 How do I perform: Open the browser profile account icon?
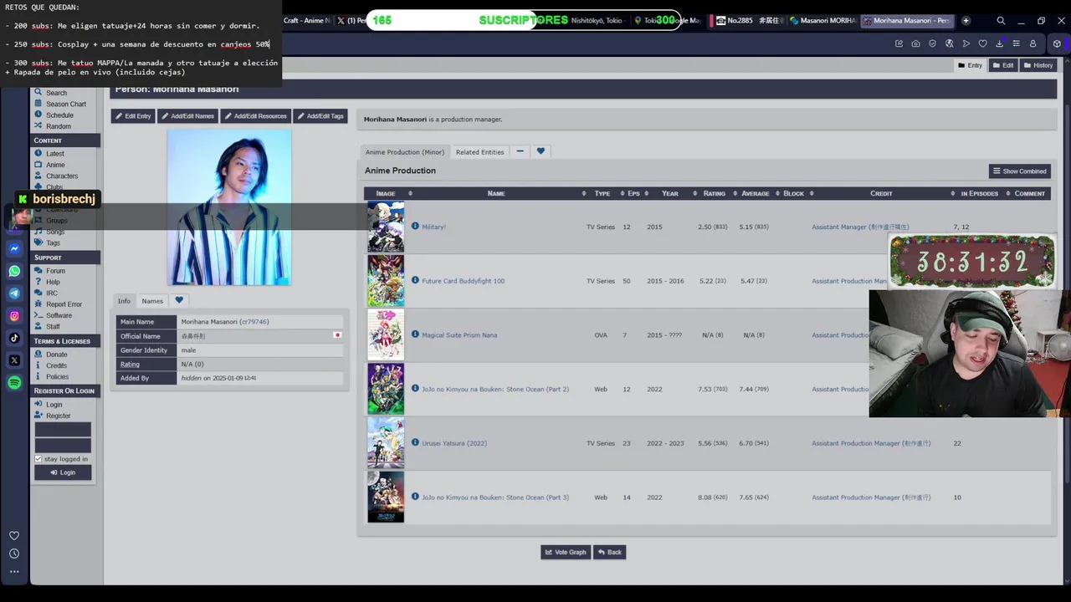coord(1033,43)
